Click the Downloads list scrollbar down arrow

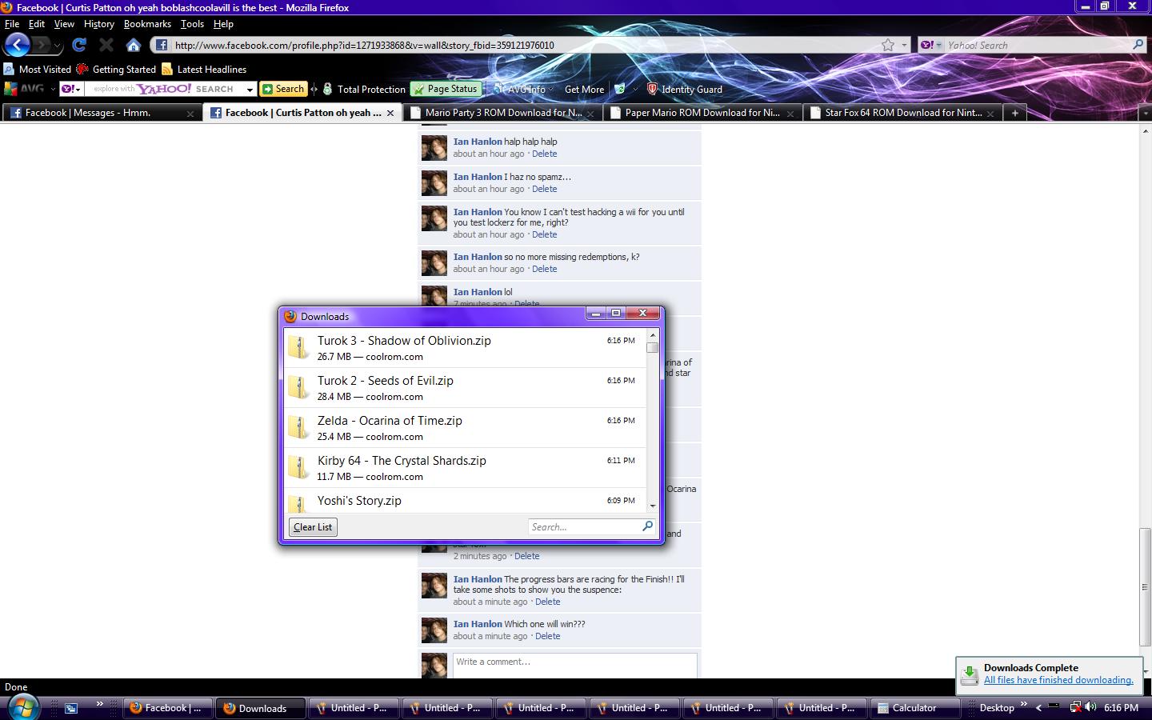653,506
